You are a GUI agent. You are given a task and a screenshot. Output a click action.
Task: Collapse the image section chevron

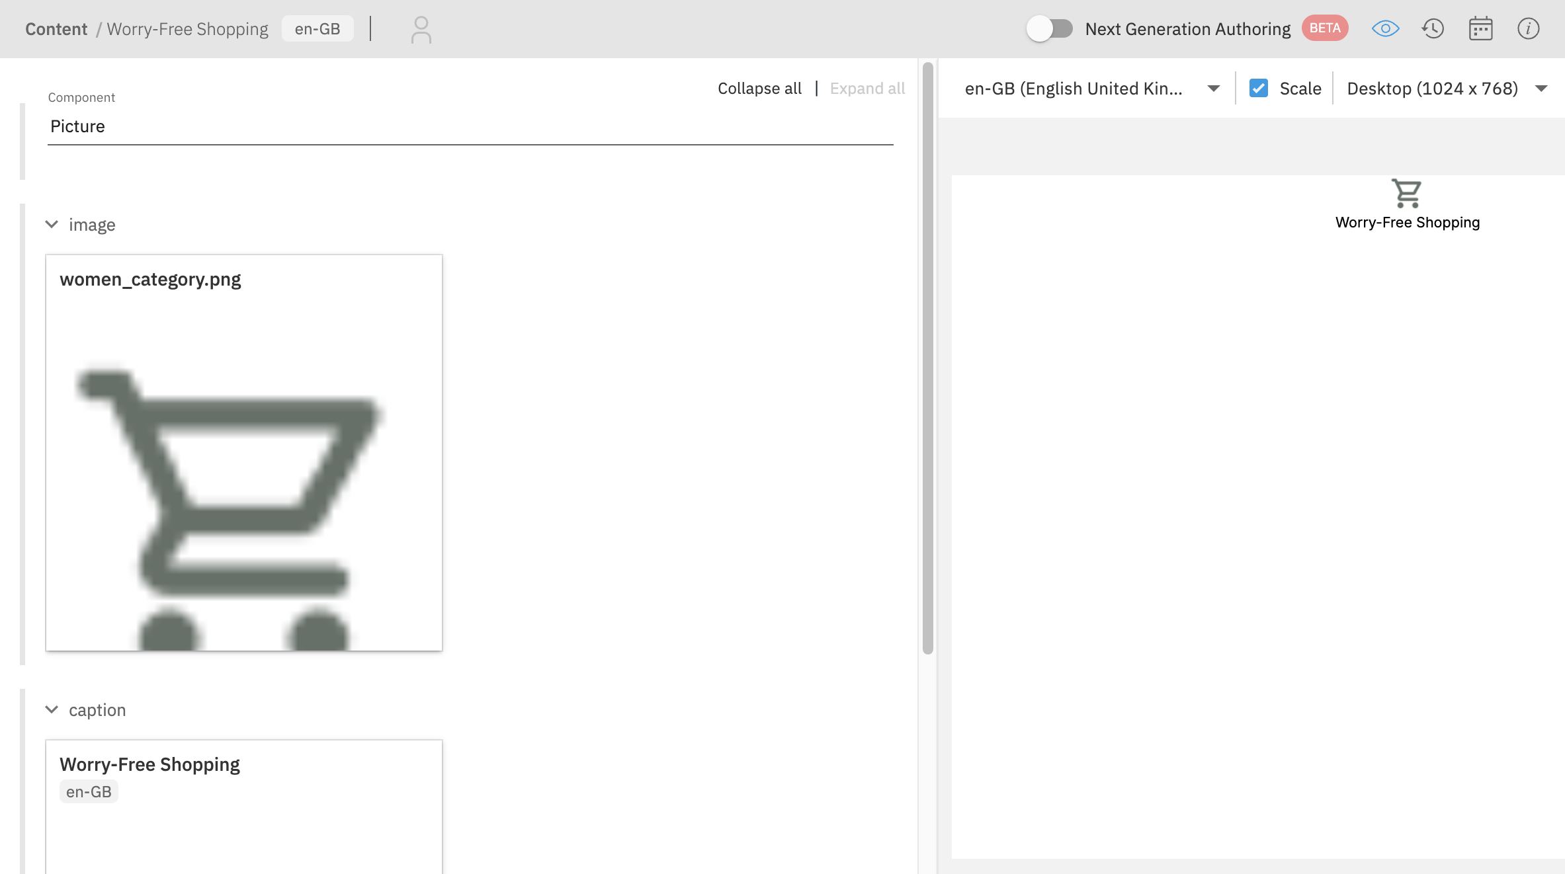click(52, 225)
